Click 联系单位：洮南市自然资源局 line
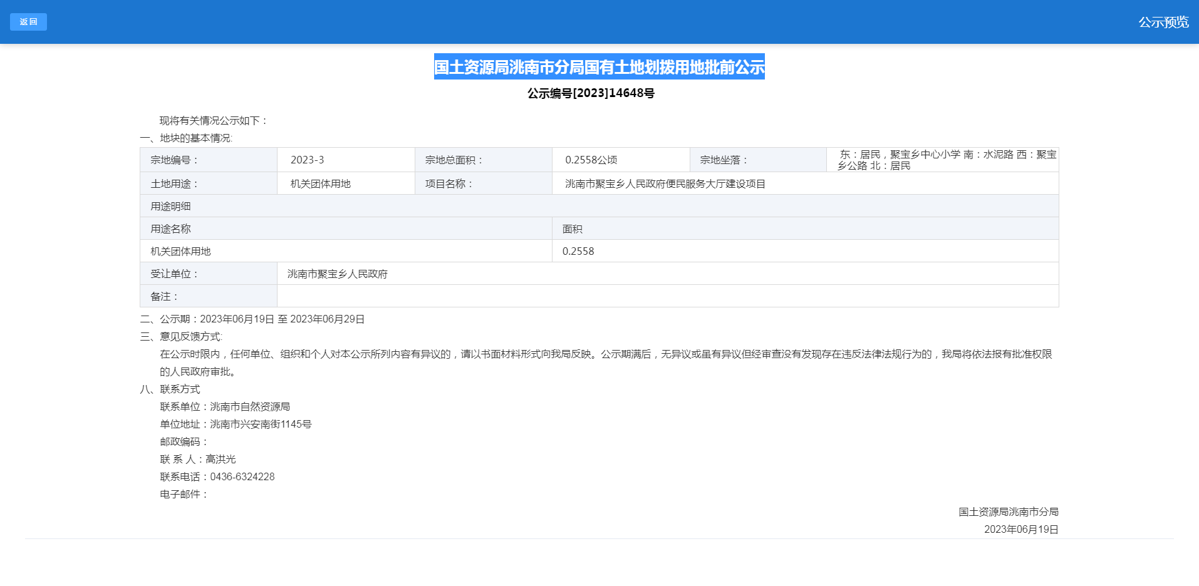1199x586 pixels. click(x=225, y=407)
